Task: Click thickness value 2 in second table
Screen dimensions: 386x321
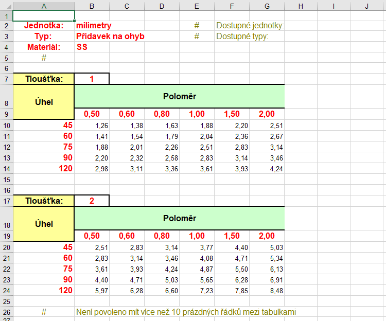Action: click(x=92, y=201)
